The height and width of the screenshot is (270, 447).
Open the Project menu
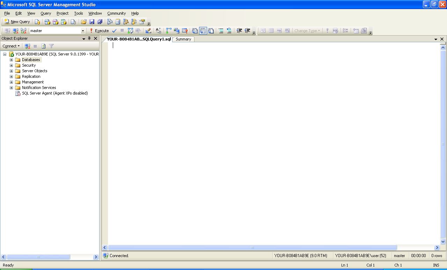click(63, 13)
